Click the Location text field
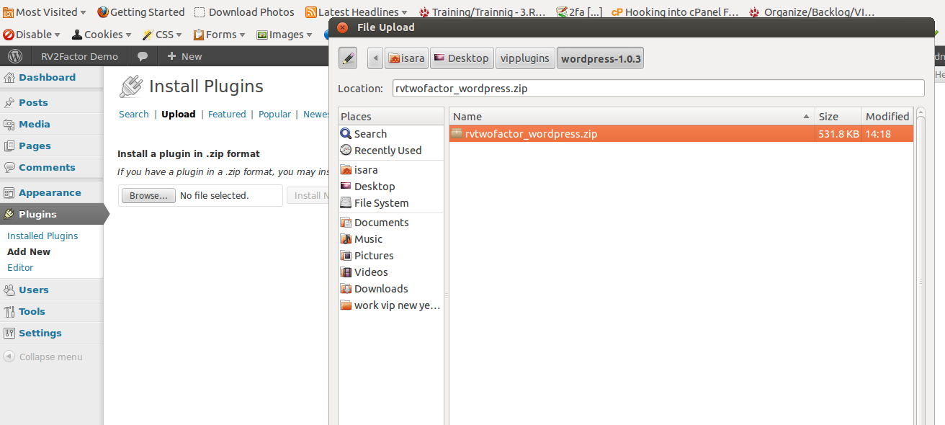The height and width of the screenshot is (425, 945). tap(658, 88)
